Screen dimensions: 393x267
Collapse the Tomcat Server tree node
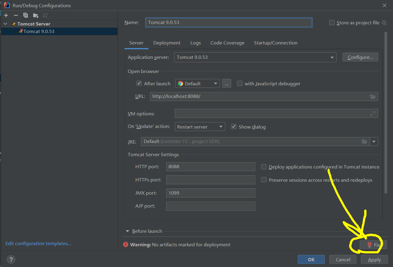[x=5, y=24]
